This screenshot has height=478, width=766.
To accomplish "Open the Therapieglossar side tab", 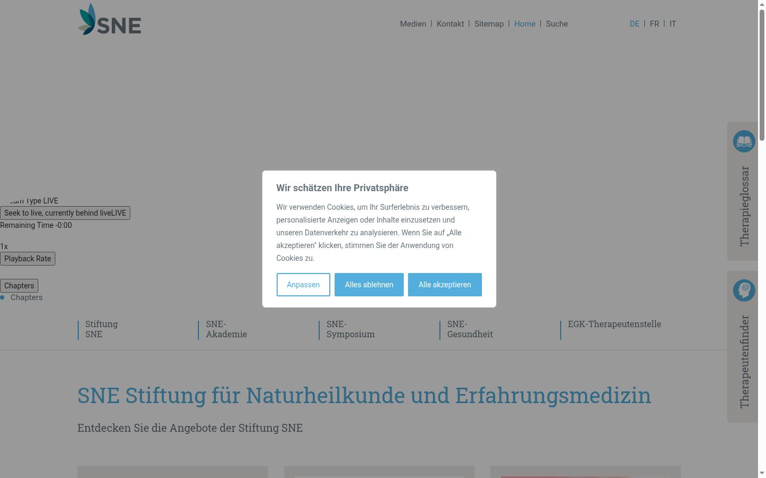I will pyautogui.click(x=743, y=191).
